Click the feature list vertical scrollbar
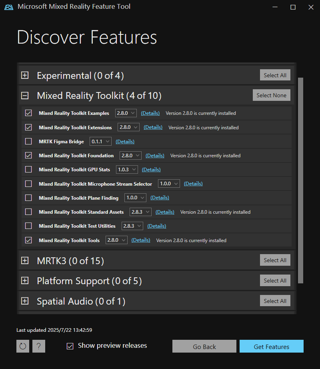The image size is (320, 369). (300, 180)
